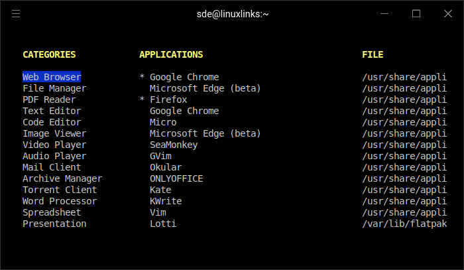Viewport: 464px width, 270px height.
Task: Select the Okular application entry
Action: (166, 167)
